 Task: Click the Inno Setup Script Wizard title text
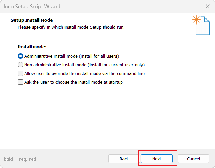coord(32,7)
